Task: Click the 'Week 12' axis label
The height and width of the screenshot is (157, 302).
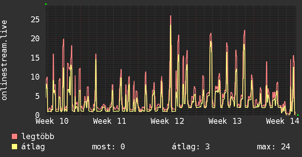Action: click(167, 121)
